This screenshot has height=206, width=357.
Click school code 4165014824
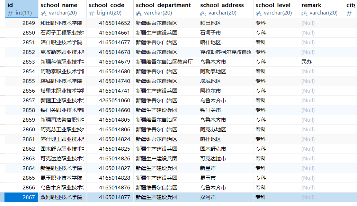coord(110,139)
